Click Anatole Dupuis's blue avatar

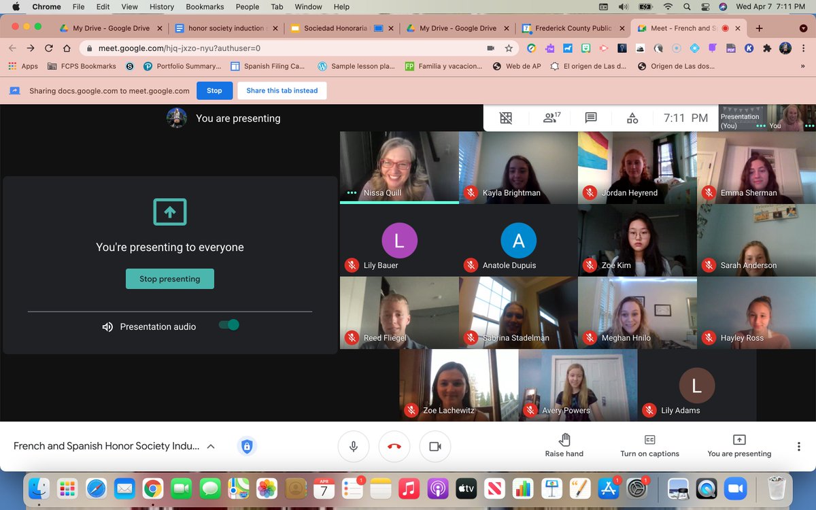[x=518, y=240]
